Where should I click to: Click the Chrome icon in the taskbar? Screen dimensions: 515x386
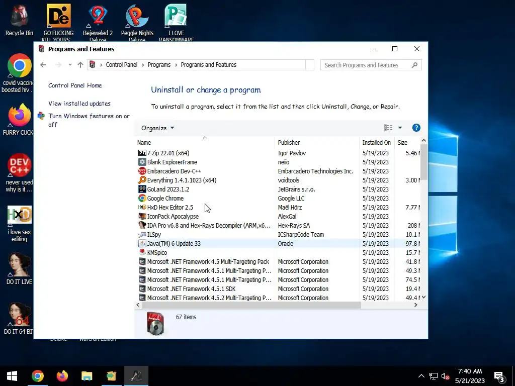coord(38,376)
